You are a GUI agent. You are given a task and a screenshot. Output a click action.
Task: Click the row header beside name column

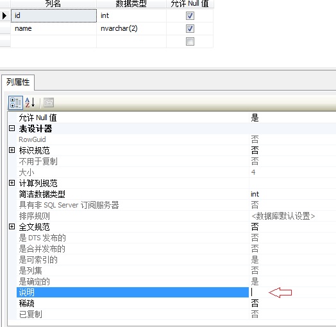point(5,28)
